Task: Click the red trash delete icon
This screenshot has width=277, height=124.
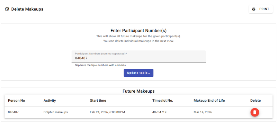Action: click(x=254, y=112)
